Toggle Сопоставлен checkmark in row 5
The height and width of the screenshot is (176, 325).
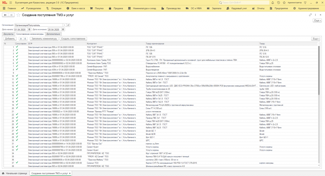click(17, 60)
